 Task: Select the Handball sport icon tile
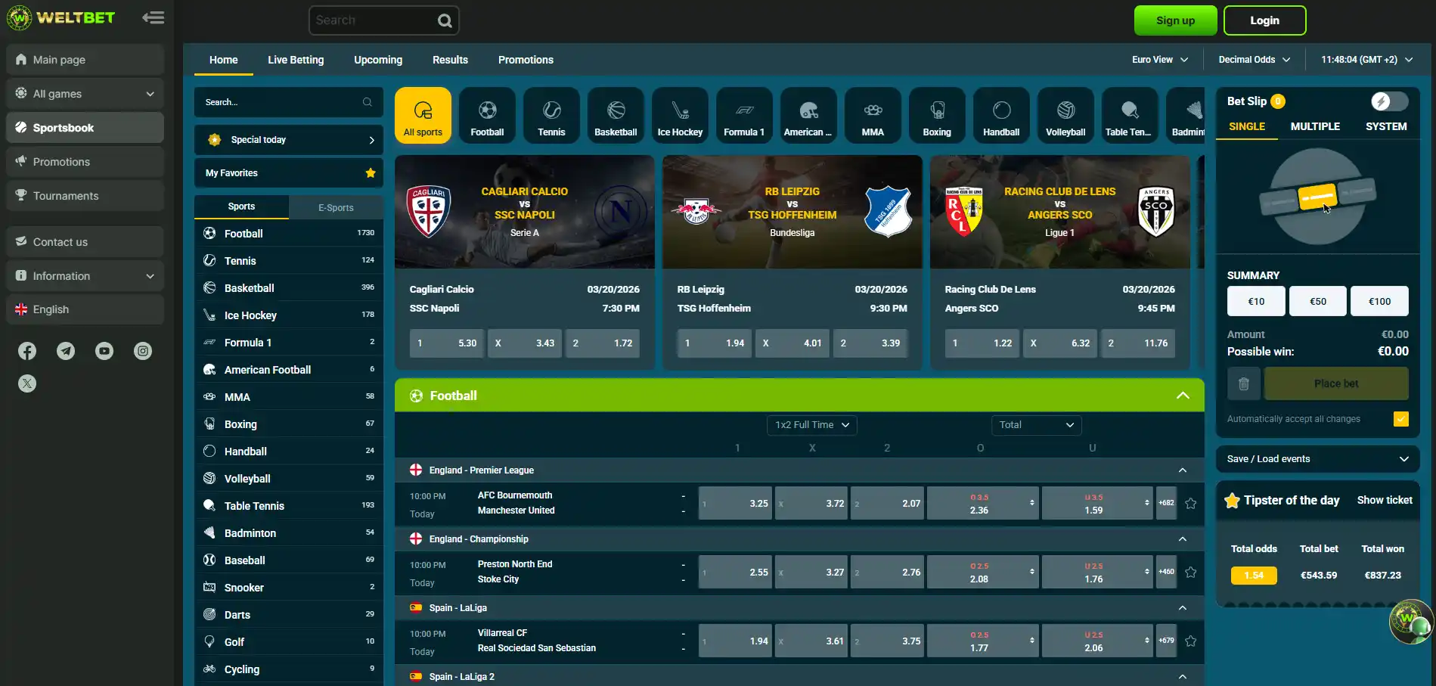click(1001, 116)
